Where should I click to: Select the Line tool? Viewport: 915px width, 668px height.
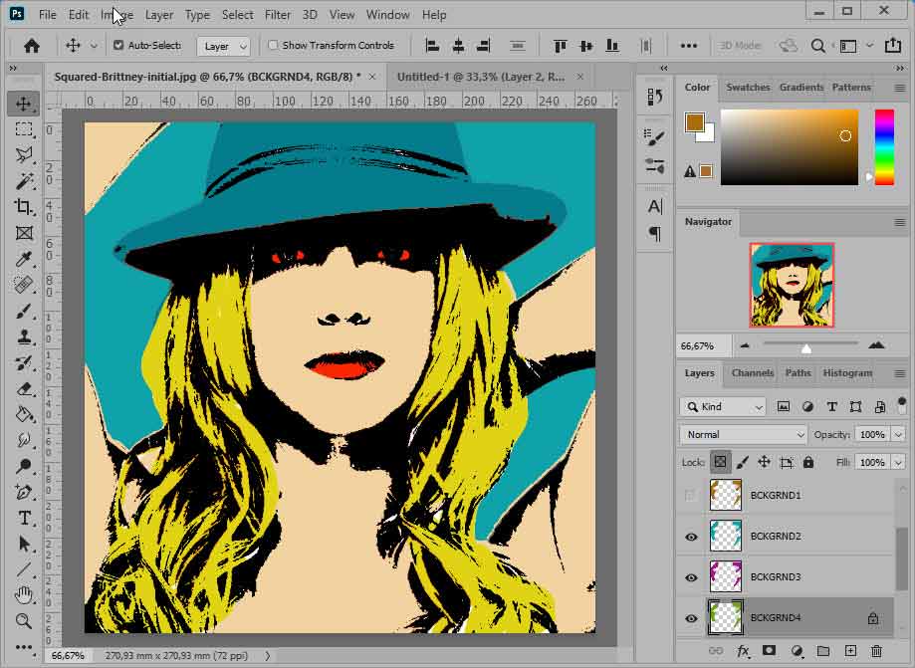(x=24, y=569)
